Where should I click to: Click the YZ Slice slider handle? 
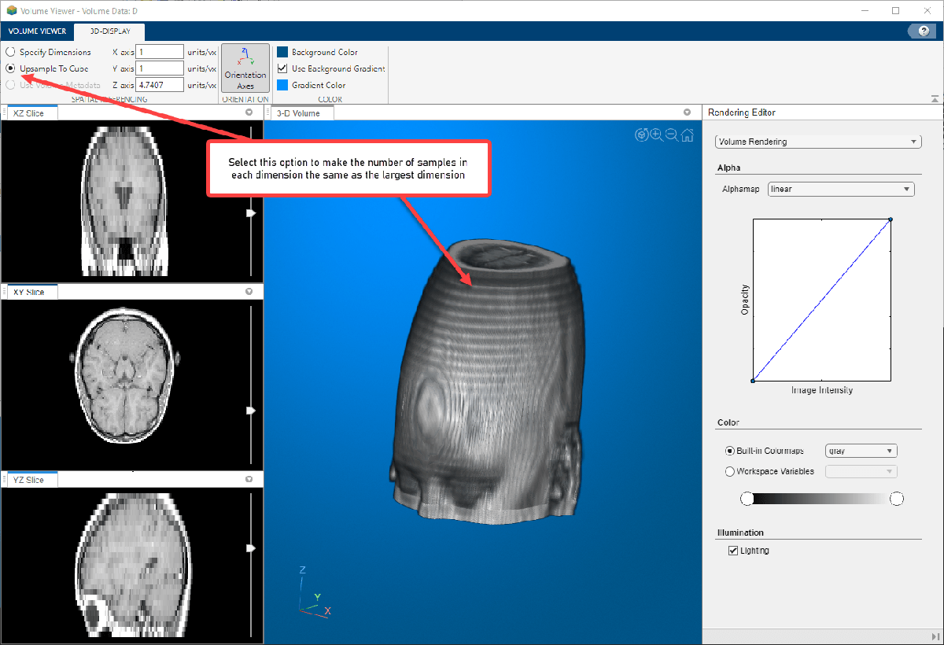coord(252,547)
